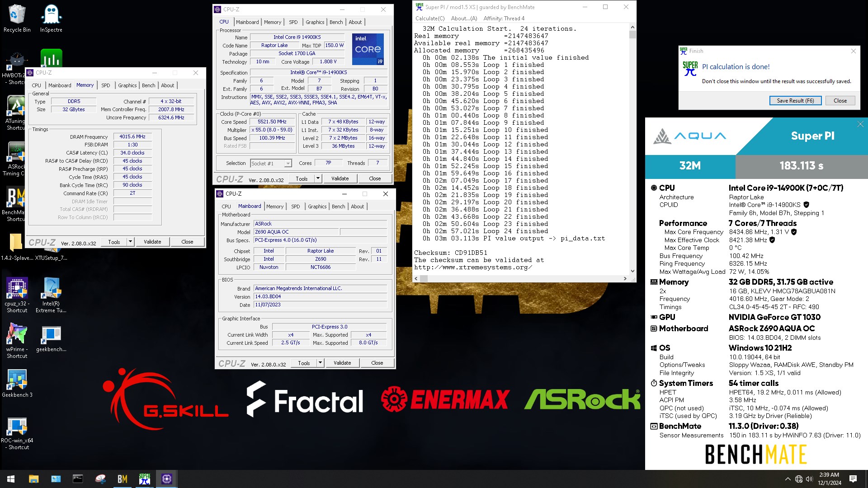Click Tools button in Memory CPU-Z window
Image resolution: width=868 pixels, height=488 pixels.
(x=114, y=242)
